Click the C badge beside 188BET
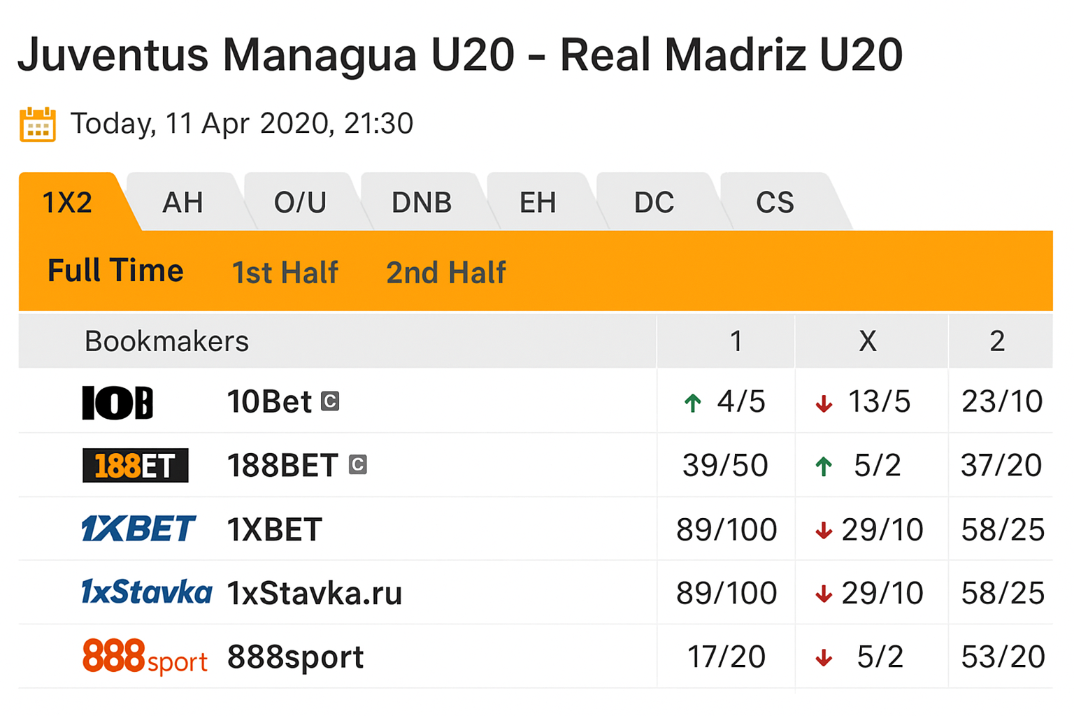This screenshot has height=716, width=1074. click(x=357, y=465)
